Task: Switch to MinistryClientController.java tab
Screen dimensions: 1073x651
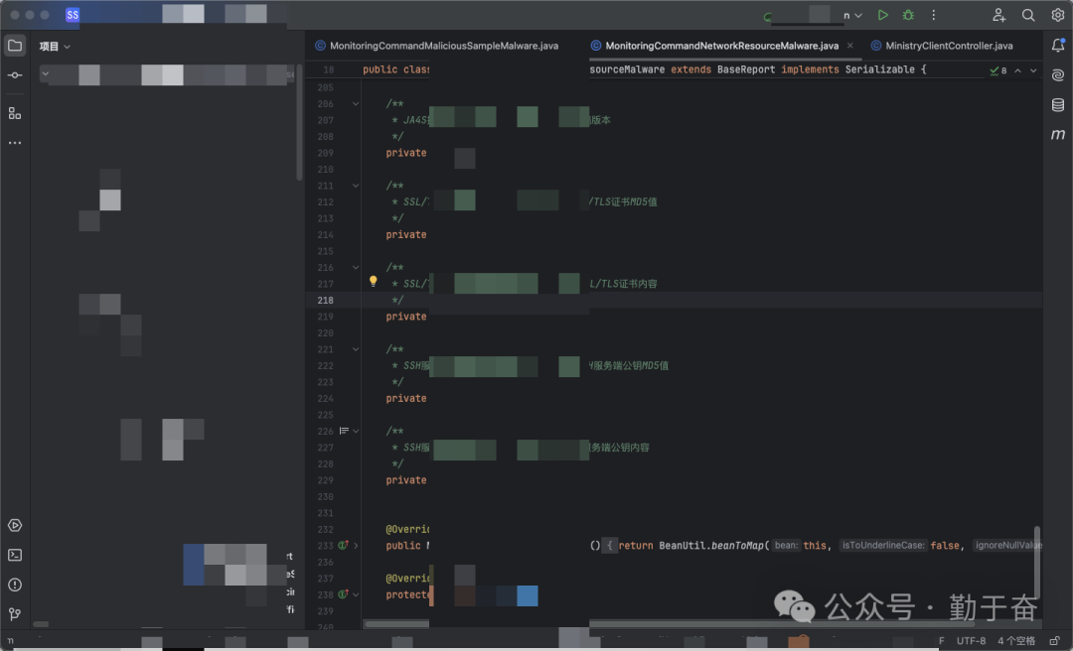Action: [949, 46]
